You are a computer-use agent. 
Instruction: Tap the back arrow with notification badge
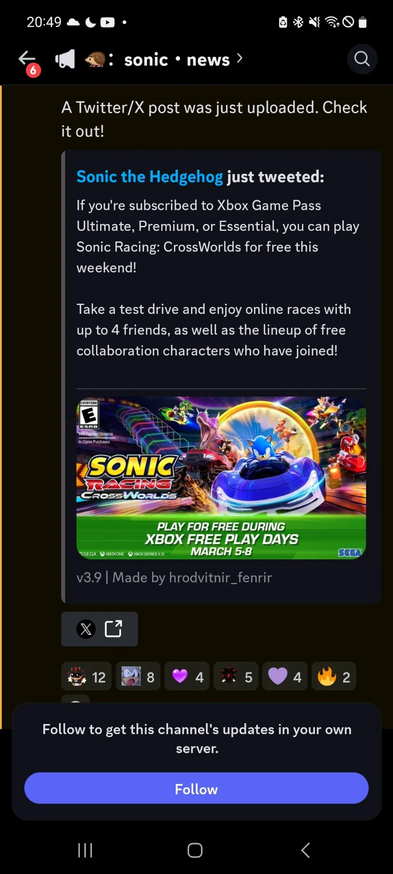(28, 60)
